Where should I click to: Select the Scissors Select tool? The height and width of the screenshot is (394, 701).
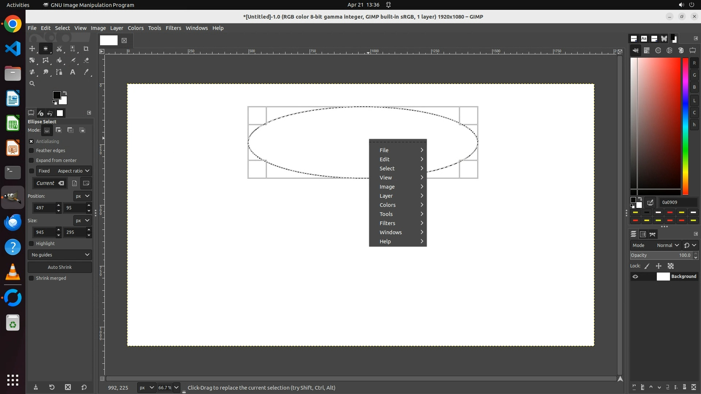(x=59, y=49)
